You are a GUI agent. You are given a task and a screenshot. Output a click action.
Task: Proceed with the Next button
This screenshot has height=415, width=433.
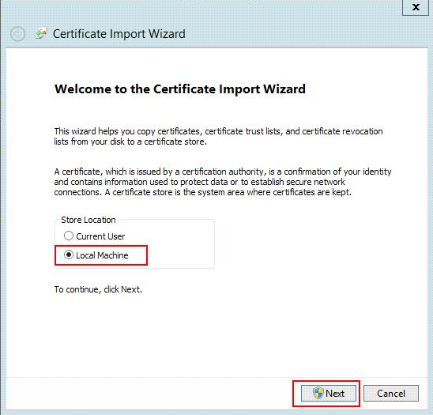pyautogui.click(x=329, y=393)
